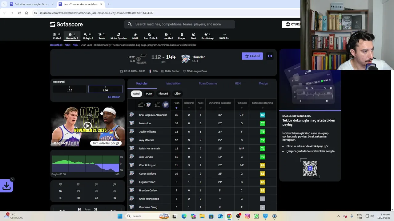Sort table by Pozisyon column
394x221 pixels.
242,105
